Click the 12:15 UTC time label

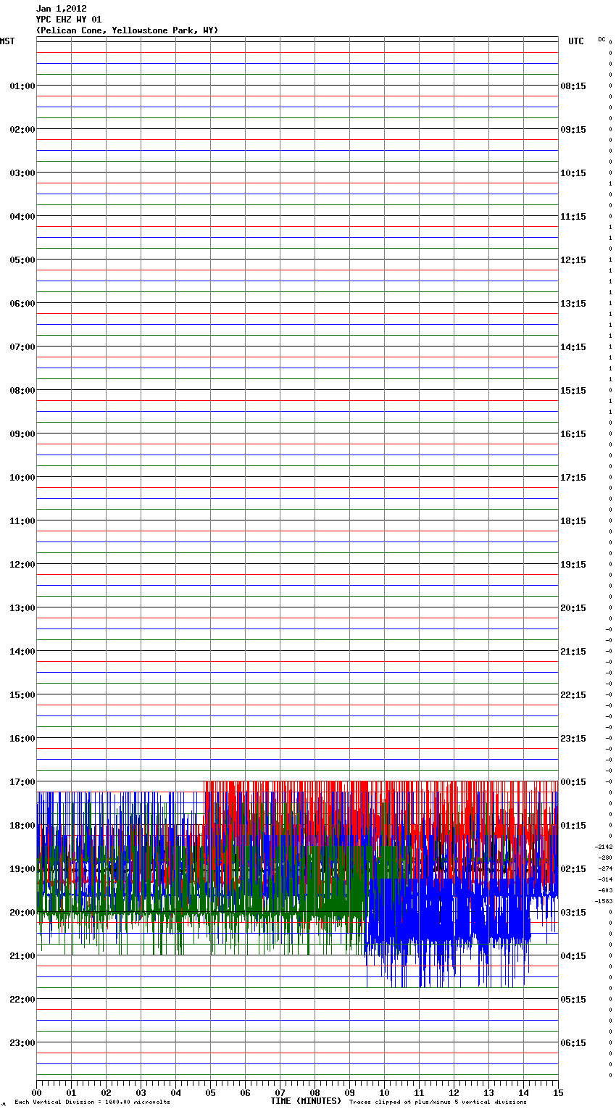(x=573, y=260)
